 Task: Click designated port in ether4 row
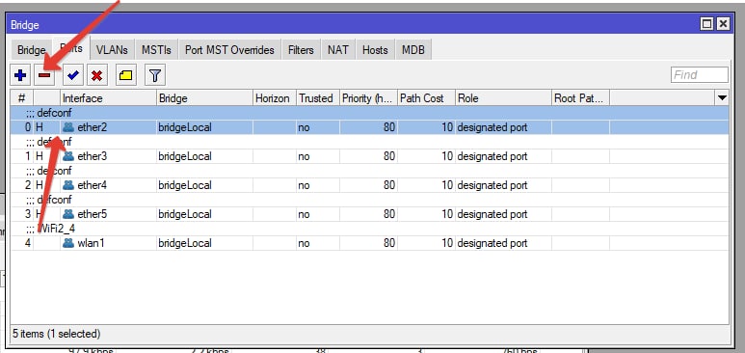492,185
